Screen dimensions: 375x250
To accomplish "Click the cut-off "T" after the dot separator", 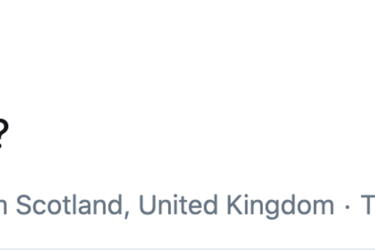I will point(367,206).
